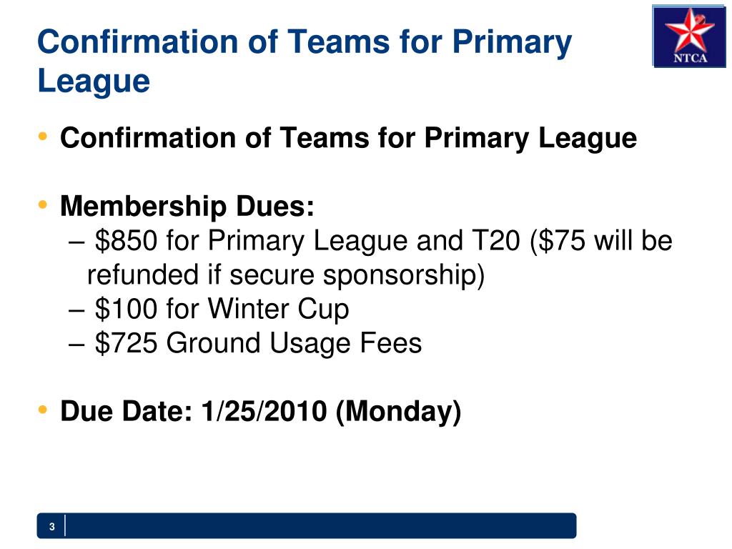Click the dash before $100 Winter Cup
732x549 pixels.
(76, 310)
